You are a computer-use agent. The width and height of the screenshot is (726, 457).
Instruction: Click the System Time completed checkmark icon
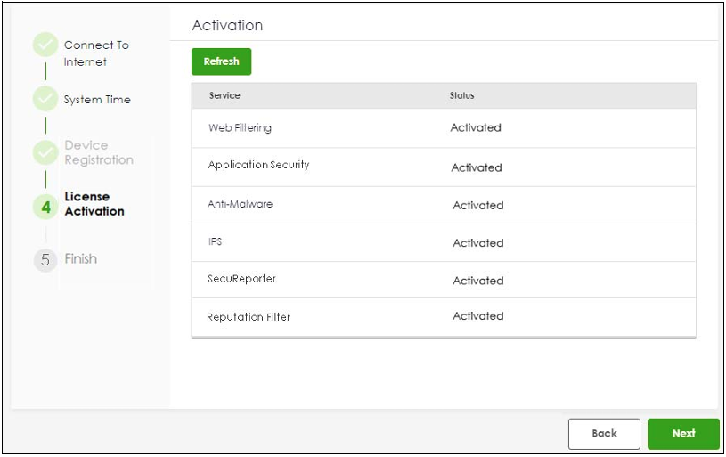(x=45, y=99)
